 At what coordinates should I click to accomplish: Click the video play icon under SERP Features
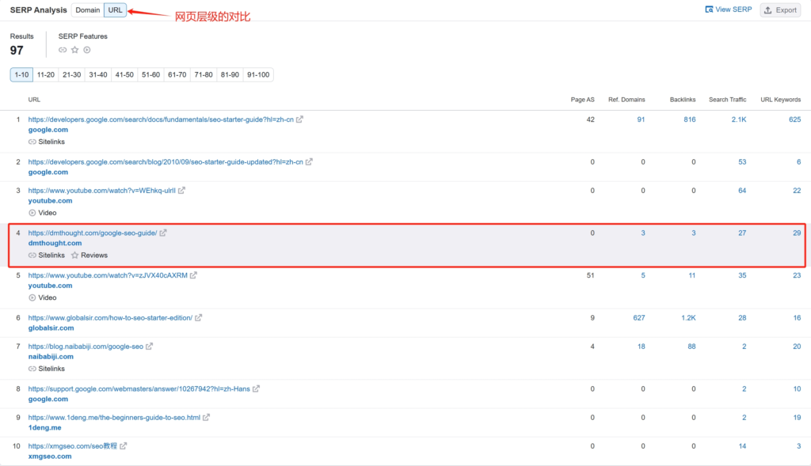pos(86,50)
